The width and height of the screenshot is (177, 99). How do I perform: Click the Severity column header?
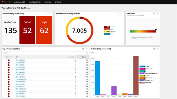tap(9, 57)
